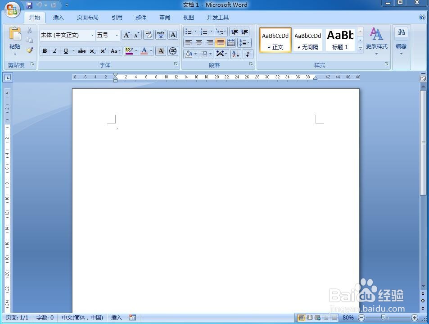This screenshot has height=324, width=429.
Task: Switch to the 引用 tab
Action: (x=117, y=18)
